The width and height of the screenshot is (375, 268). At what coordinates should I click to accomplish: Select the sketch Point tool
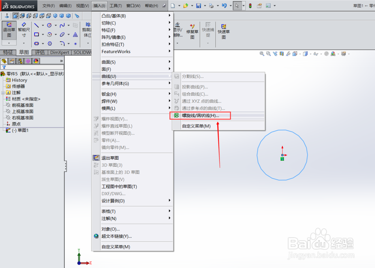click(75, 44)
